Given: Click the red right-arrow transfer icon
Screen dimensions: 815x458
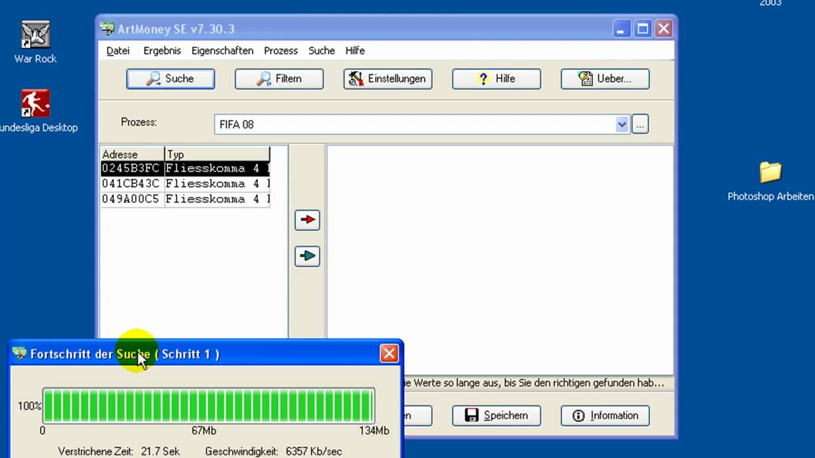Looking at the screenshot, I should coord(307,219).
